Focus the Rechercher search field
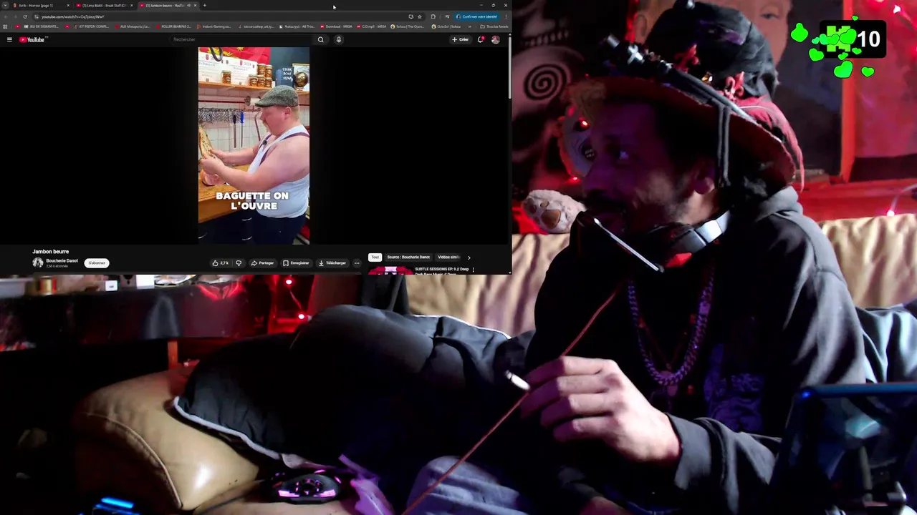 tap(241, 39)
